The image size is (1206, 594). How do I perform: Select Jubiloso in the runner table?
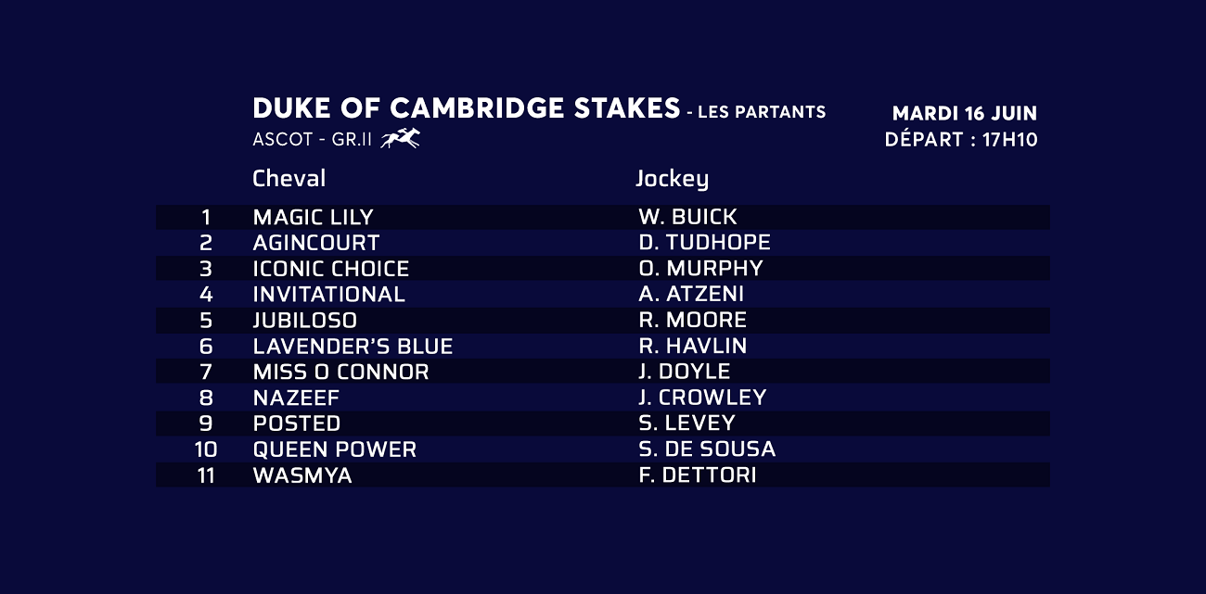point(304,321)
